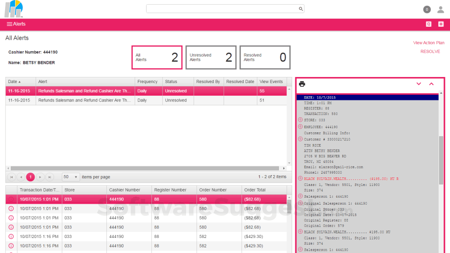Click the transactions table vertical scrollbar
Image resolution: width=450 pixels, height=253 pixels.
point(289,206)
